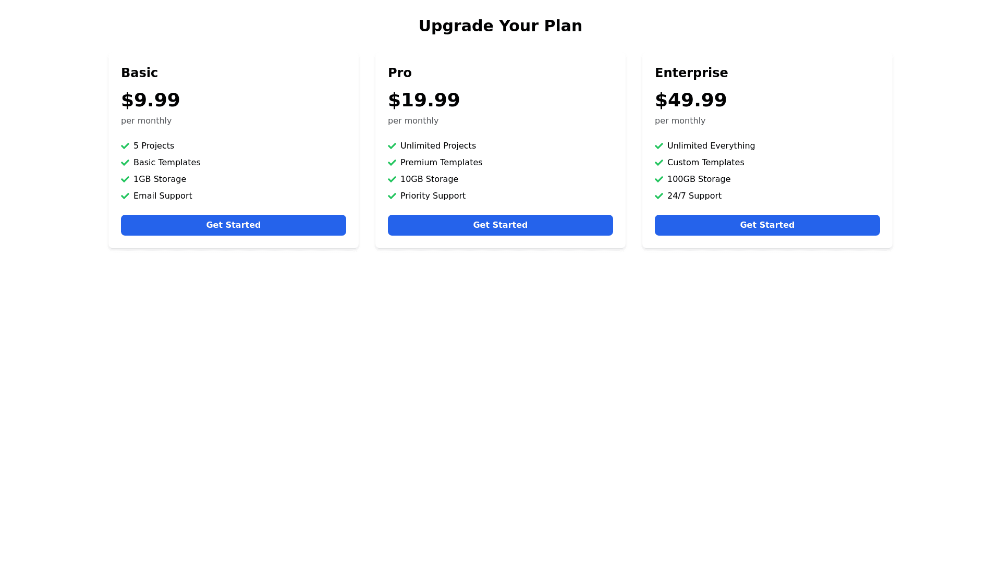Choose Get Started for the Enterprise plan
Image resolution: width=1001 pixels, height=563 pixels.
click(x=767, y=225)
